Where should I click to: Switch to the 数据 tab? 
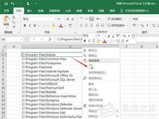click(x=79, y=11)
